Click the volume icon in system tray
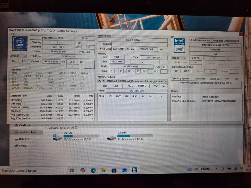Screen dimensions: 251x188 [241, 168]
